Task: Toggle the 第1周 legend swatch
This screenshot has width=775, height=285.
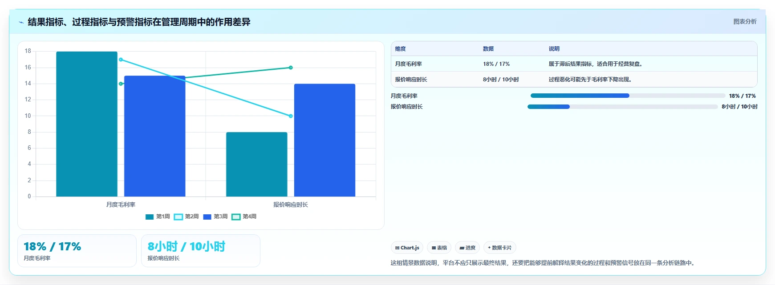Action: click(150, 217)
